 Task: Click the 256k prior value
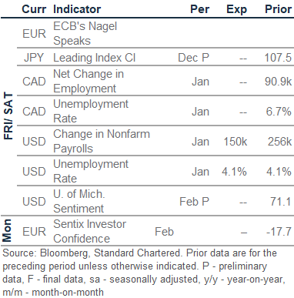[x=279, y=142]
